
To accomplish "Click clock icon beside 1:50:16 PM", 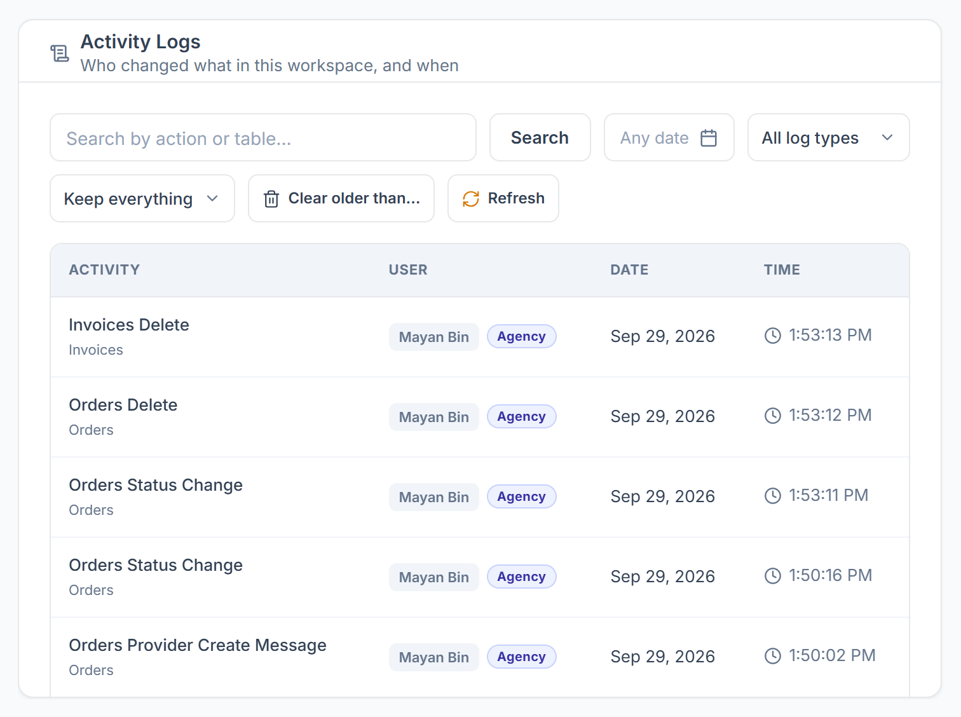I will [x=773, y=576].
